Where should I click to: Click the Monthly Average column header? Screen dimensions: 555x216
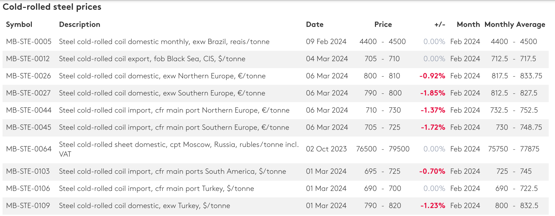(x=515, y=25)
